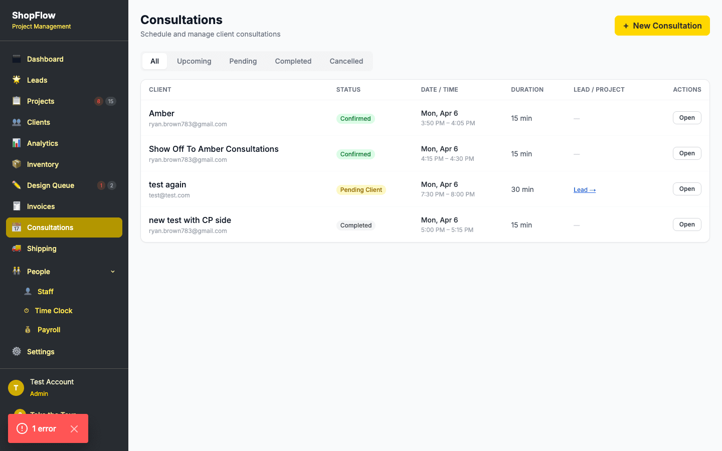722x451 pixels.
Task: Switch to the Upcoming tab
Action: pyautogui.click(x=194, y=61)
